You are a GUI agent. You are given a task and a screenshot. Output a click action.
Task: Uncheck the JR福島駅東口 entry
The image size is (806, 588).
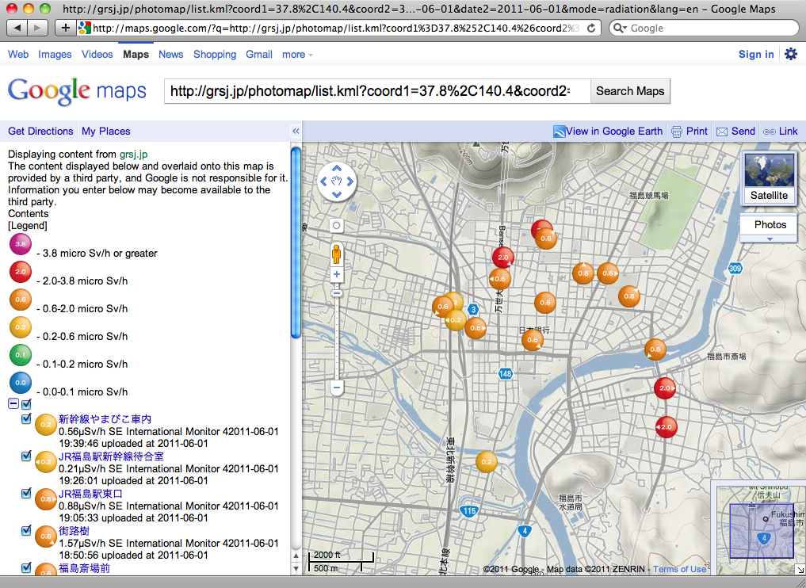tap(26, 493)
